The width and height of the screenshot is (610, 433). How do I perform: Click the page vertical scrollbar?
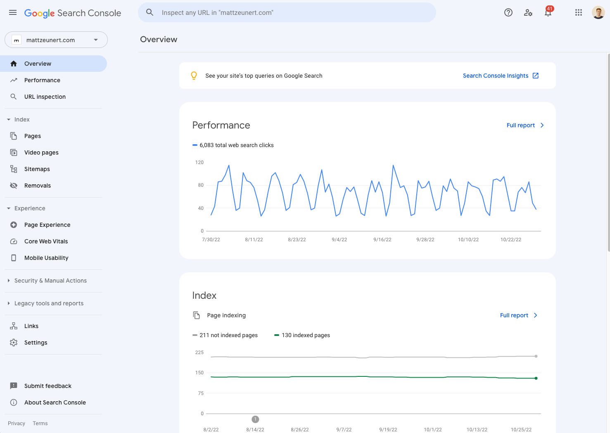click(x=608, y=152)
